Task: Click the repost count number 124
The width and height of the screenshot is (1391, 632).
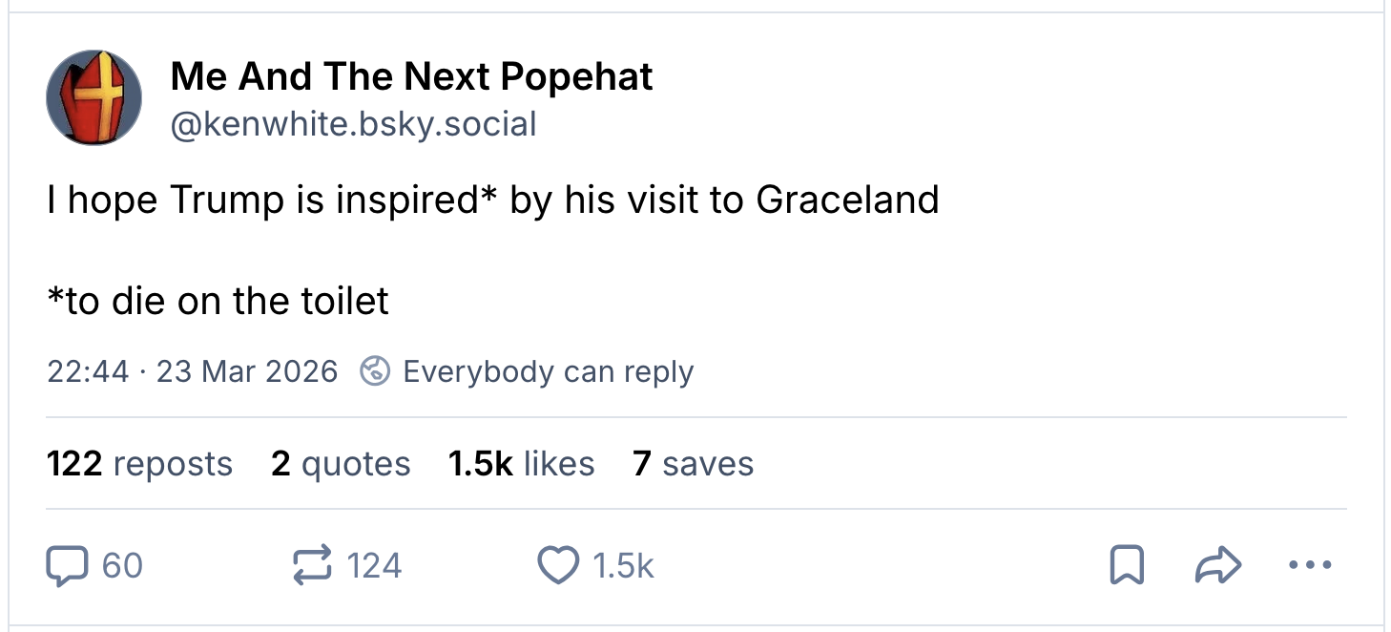Action: tap(374, 566)
